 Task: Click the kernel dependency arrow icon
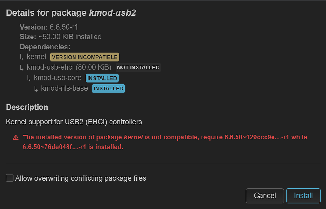(22, 58)
